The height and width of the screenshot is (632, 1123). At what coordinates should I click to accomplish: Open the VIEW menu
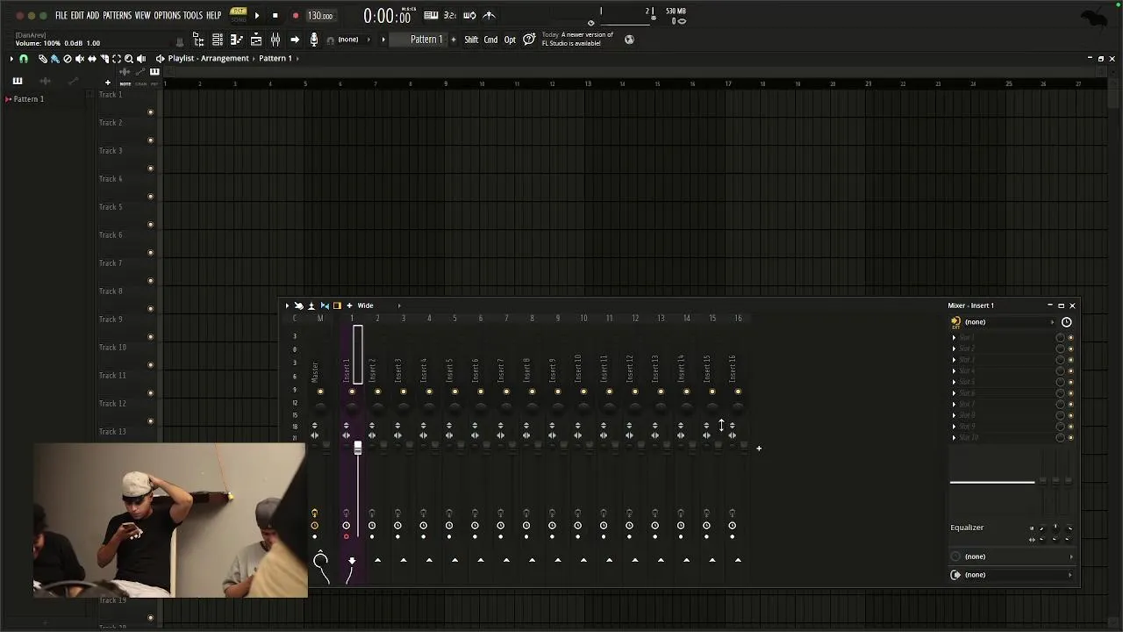[142, 16]
